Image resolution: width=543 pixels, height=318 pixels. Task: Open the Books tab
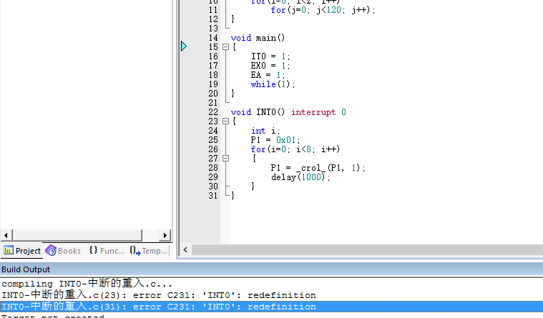click(x=63, y=251)
